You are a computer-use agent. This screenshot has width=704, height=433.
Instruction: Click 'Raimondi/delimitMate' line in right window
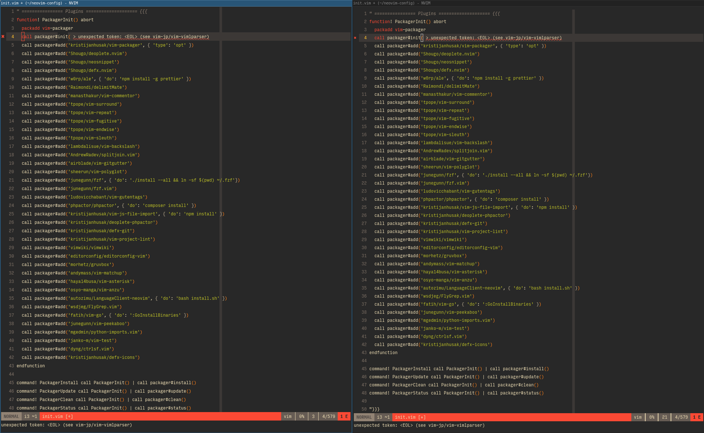tap(427, 86)
